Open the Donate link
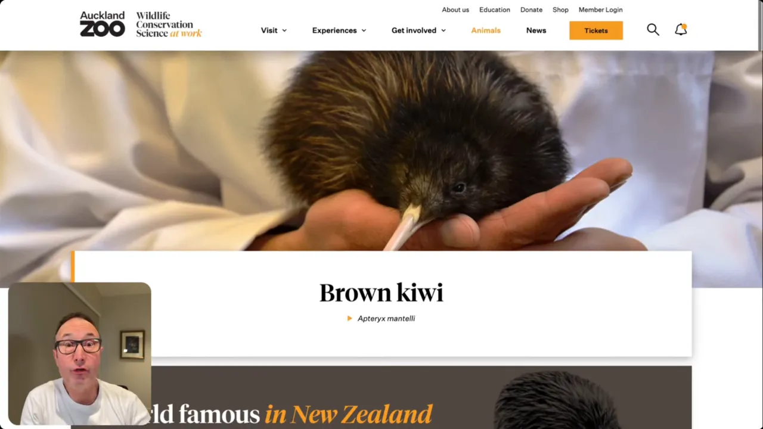763x429 pixels. [531, 10]
